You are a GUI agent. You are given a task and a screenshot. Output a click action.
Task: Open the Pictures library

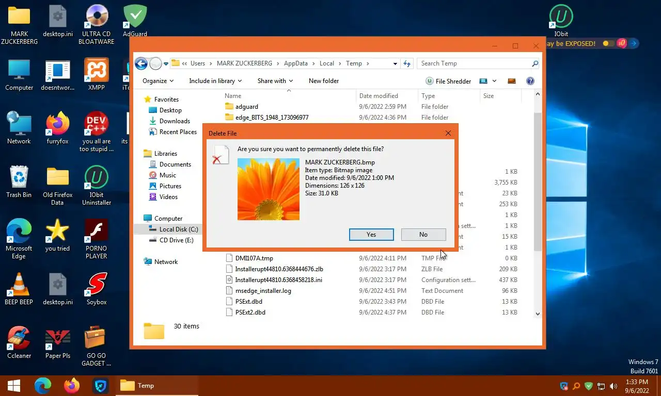[x=170, y=186]
